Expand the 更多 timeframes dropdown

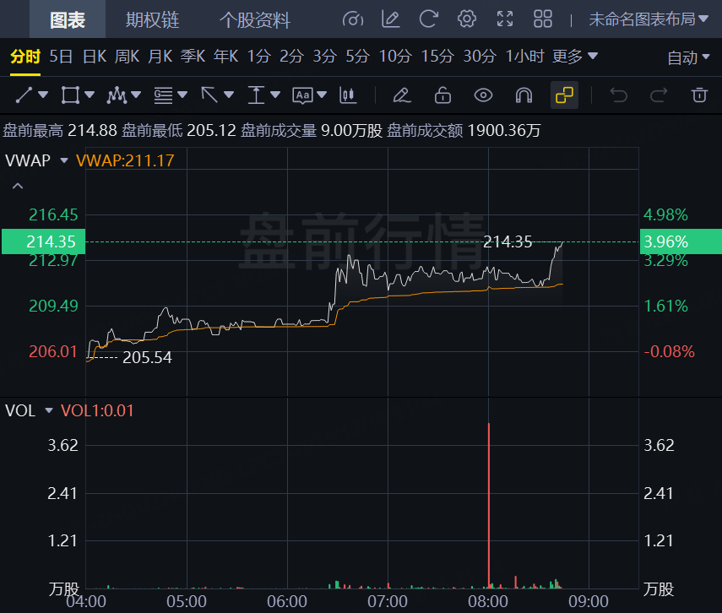coord(575,57)
